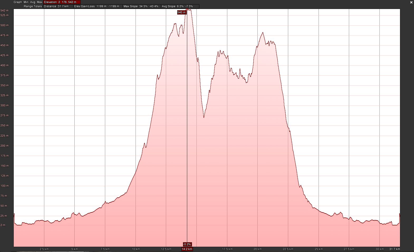Click the Avg Slope statistic box
The image size is (414, 252).
[180, 6]
